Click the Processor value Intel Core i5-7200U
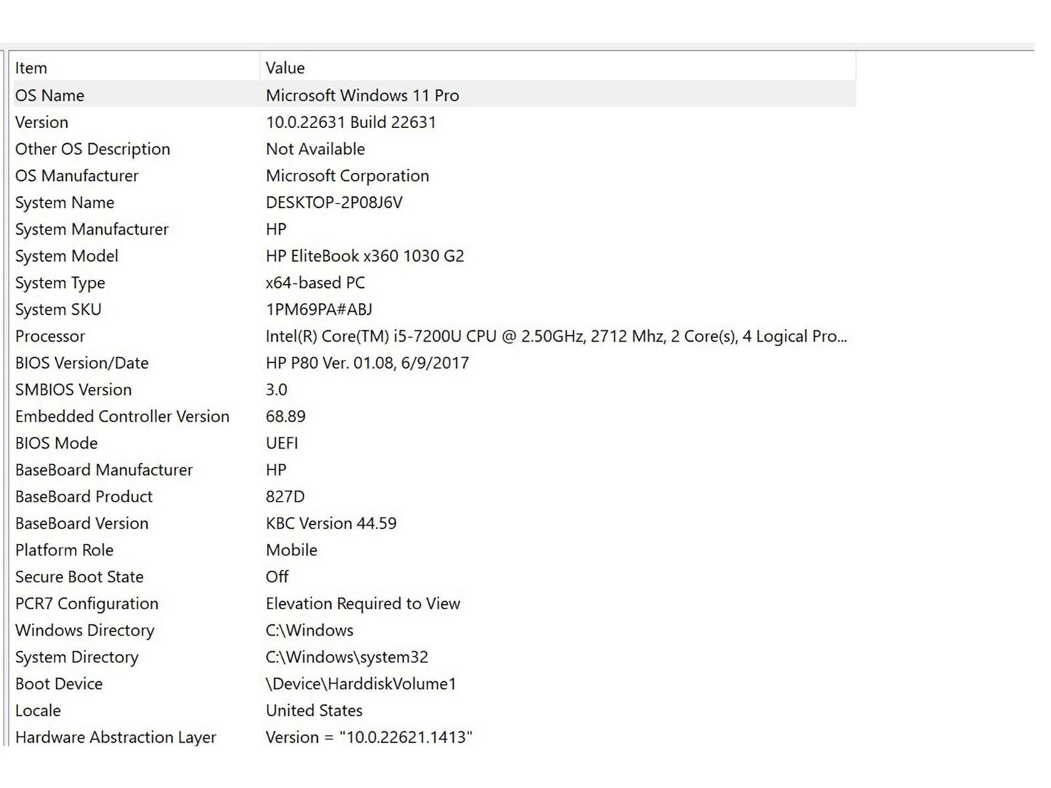Viewport: 1051px width, 788px height. point(556,337)
